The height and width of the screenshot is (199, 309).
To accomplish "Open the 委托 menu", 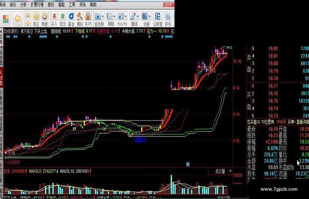I will click(x=51, y=4).
